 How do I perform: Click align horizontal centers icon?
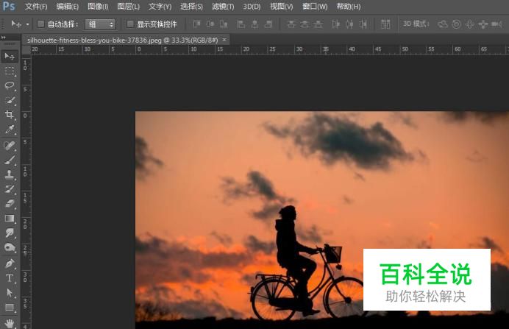click(x=254, y=24)
